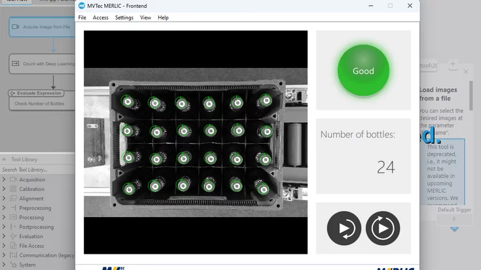Select the Acquire Image from File tool

point(41,27)
